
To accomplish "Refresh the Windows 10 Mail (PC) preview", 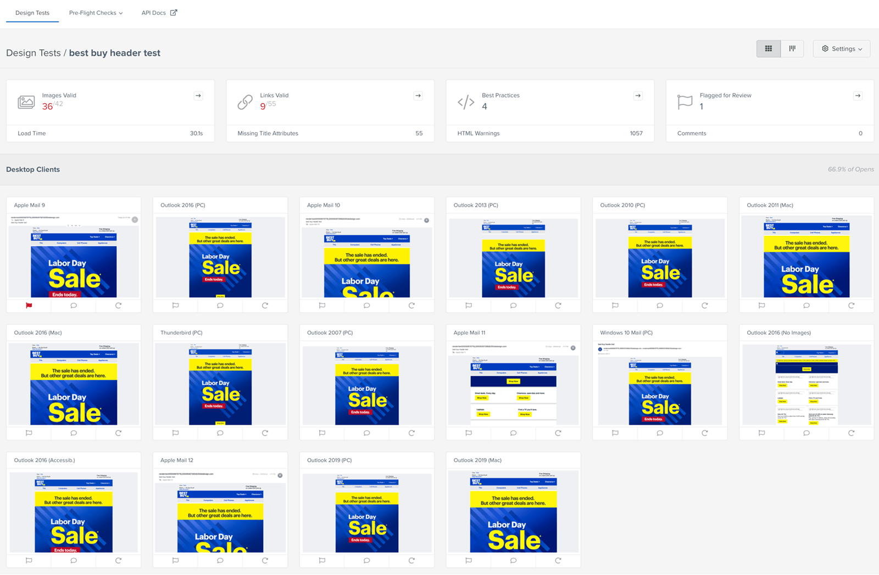I will point(705,433).
